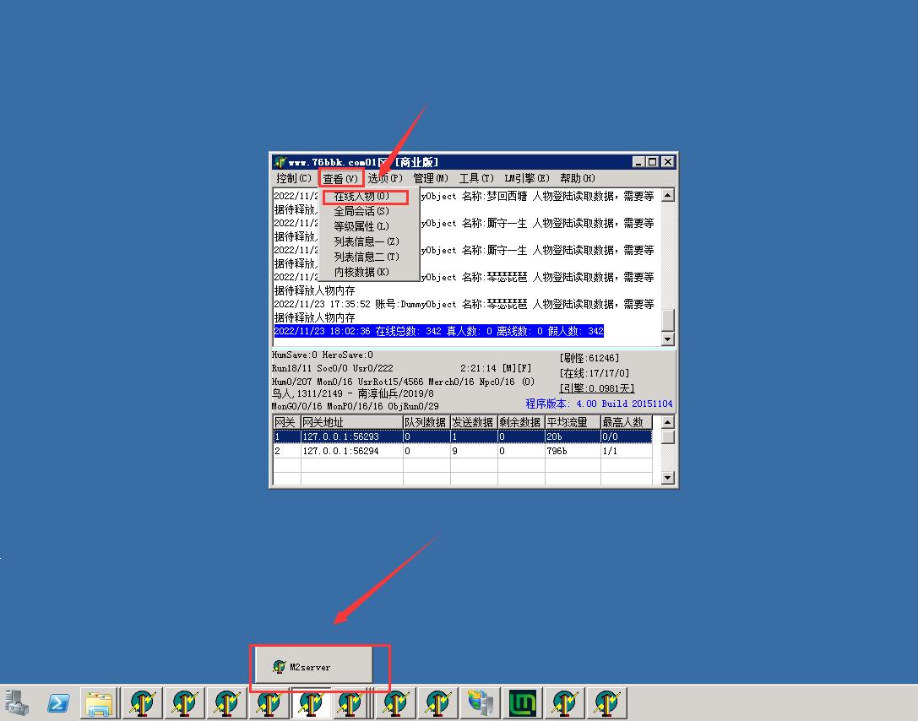
Task: Click the [在线:17/17/0] status label
Action: point(595,373)
